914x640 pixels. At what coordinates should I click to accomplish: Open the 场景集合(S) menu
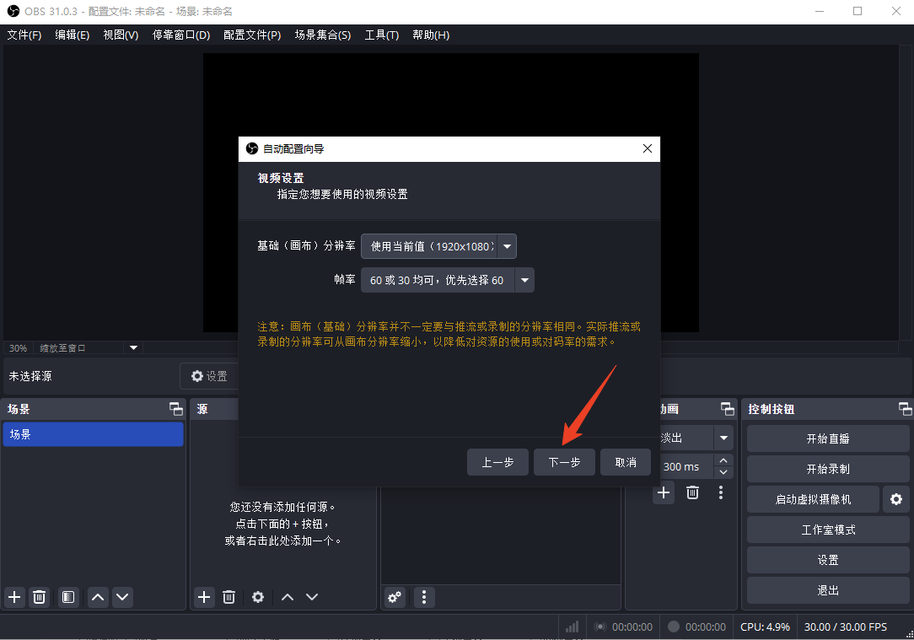322,35
